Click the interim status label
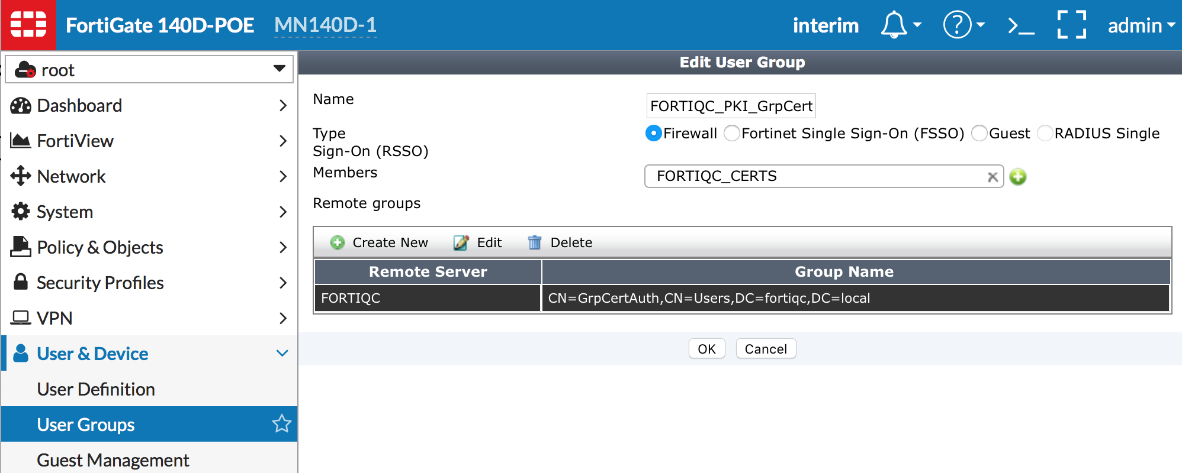Screen dimensions: 1182x473 [x=826, y=25]
